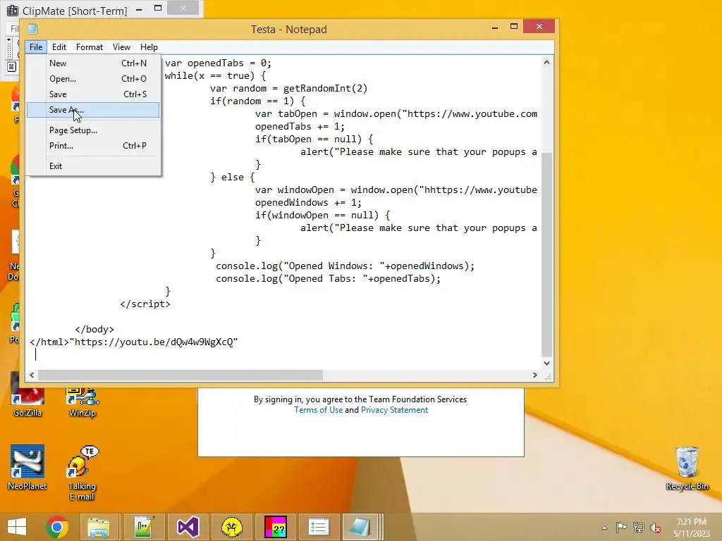
Task: Select Print... from the File menu
Action: [x=93, y=145]
